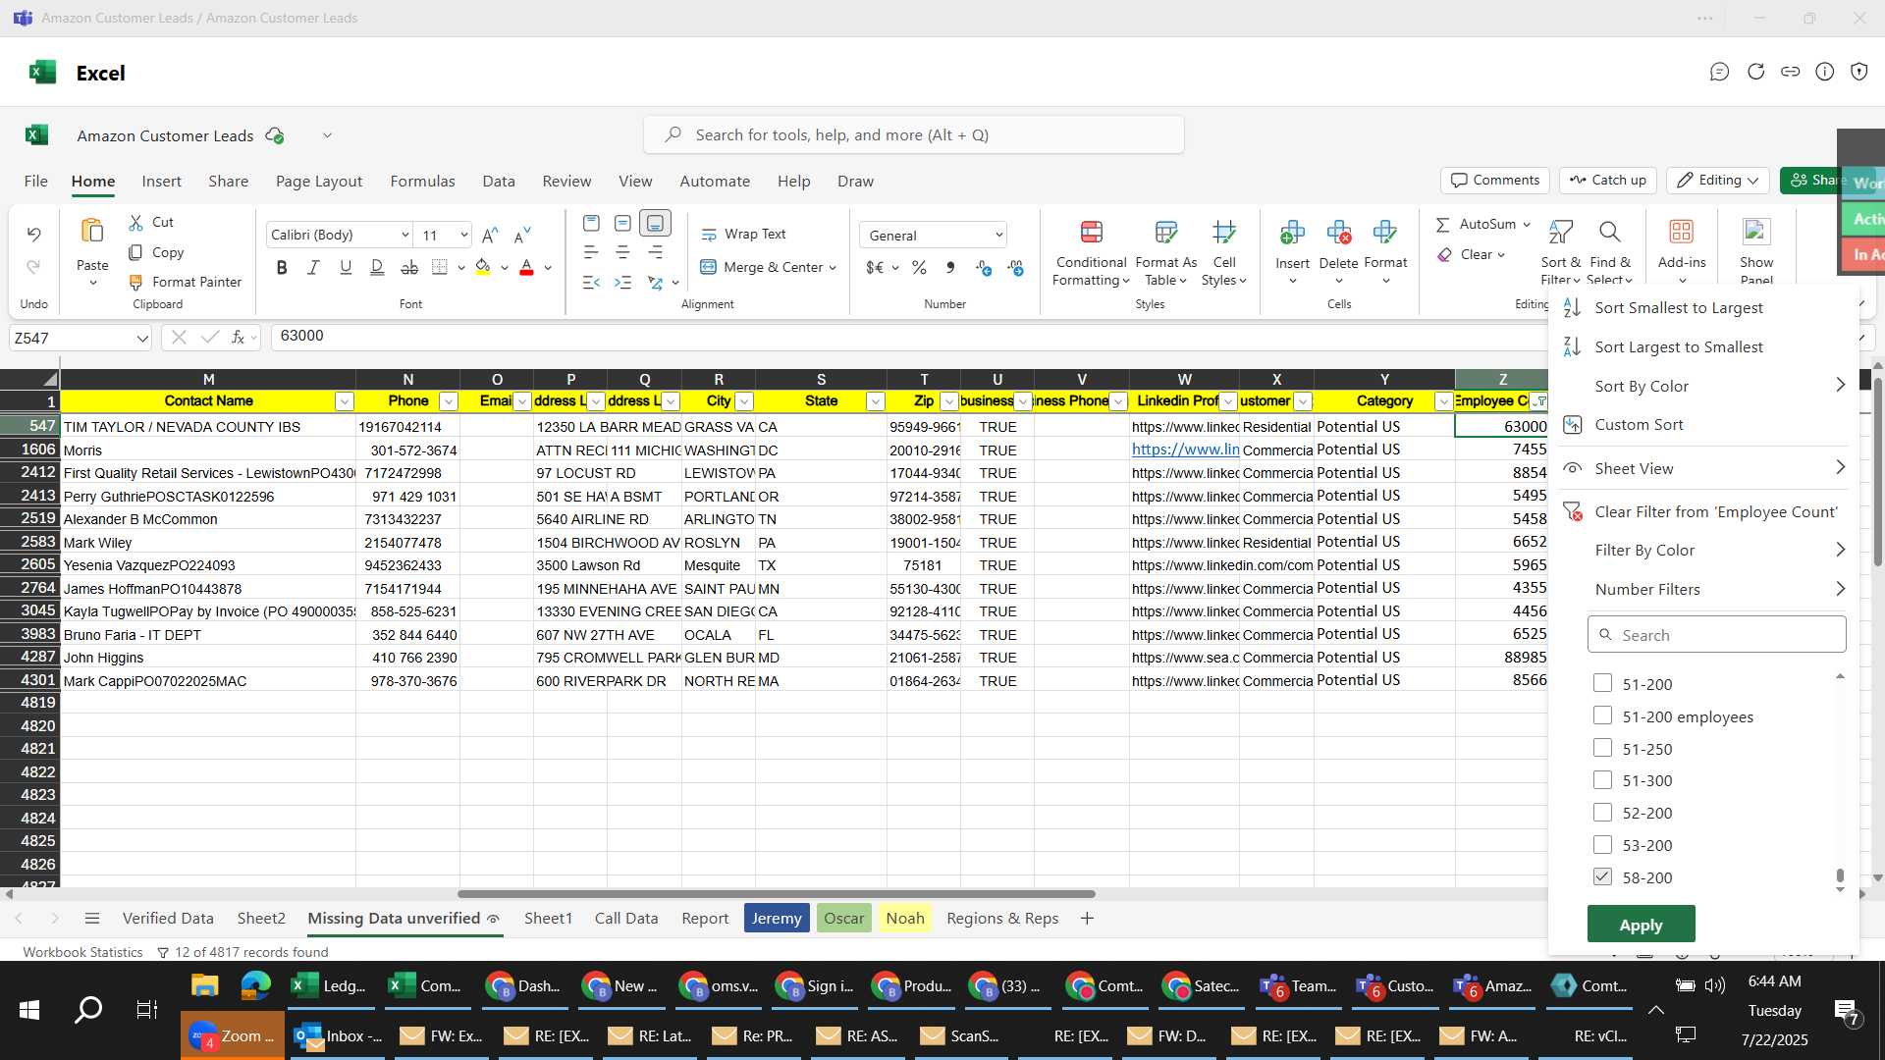This screenshot has height=1060, width=1885.
Task: Open the Name Box dropdown arrow
Action: coord(141,339)
